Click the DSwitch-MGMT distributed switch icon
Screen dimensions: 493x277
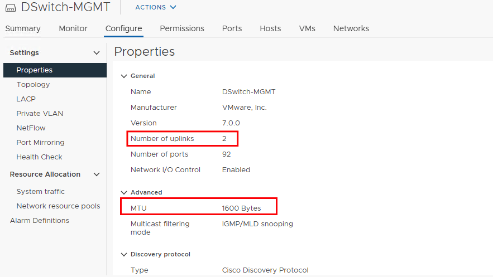click(x=11, y=8)
